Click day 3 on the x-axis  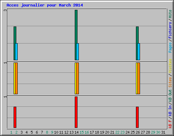[x=21, y=132]
